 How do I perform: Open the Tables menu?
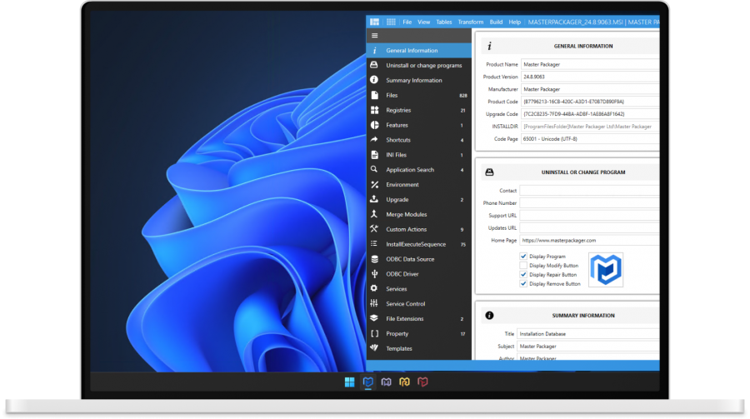click(444, 22)
